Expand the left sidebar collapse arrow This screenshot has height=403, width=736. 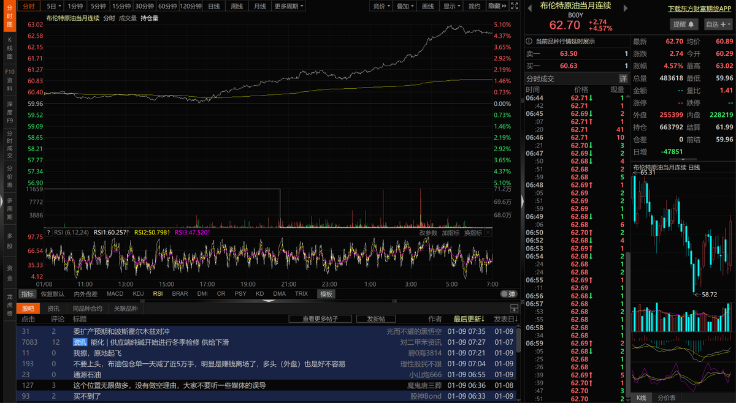tap(2, 201)
